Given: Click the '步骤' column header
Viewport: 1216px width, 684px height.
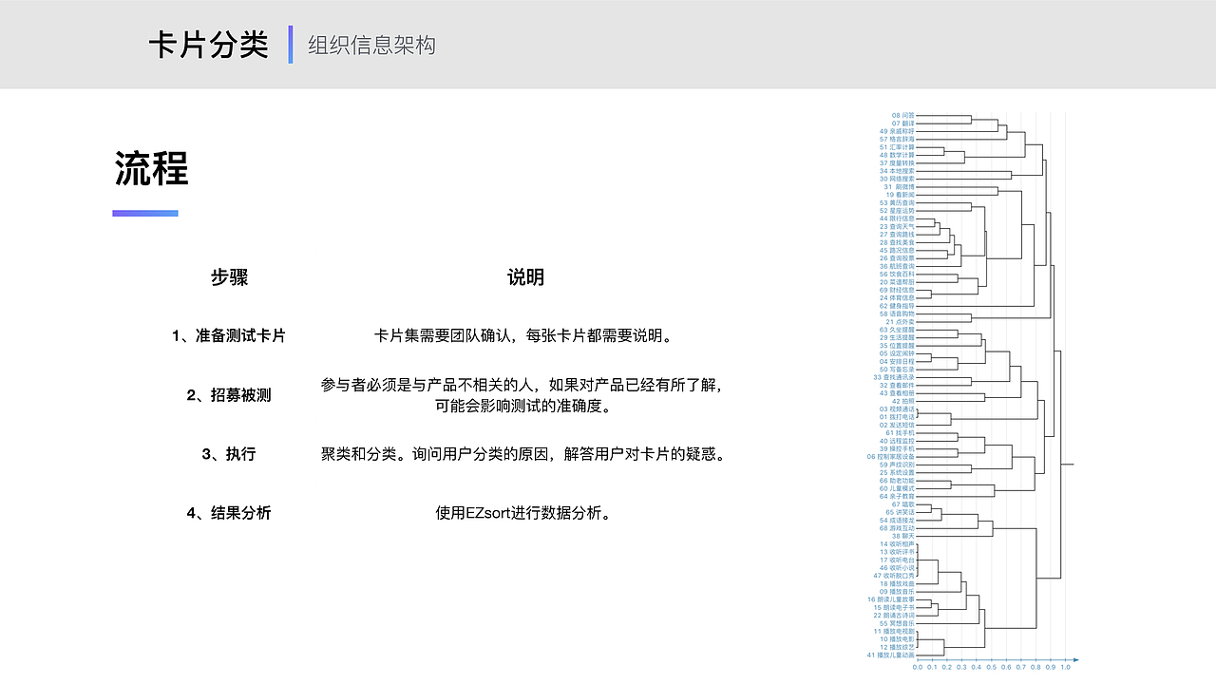Looking at the screenshot, I should point(229,277).
